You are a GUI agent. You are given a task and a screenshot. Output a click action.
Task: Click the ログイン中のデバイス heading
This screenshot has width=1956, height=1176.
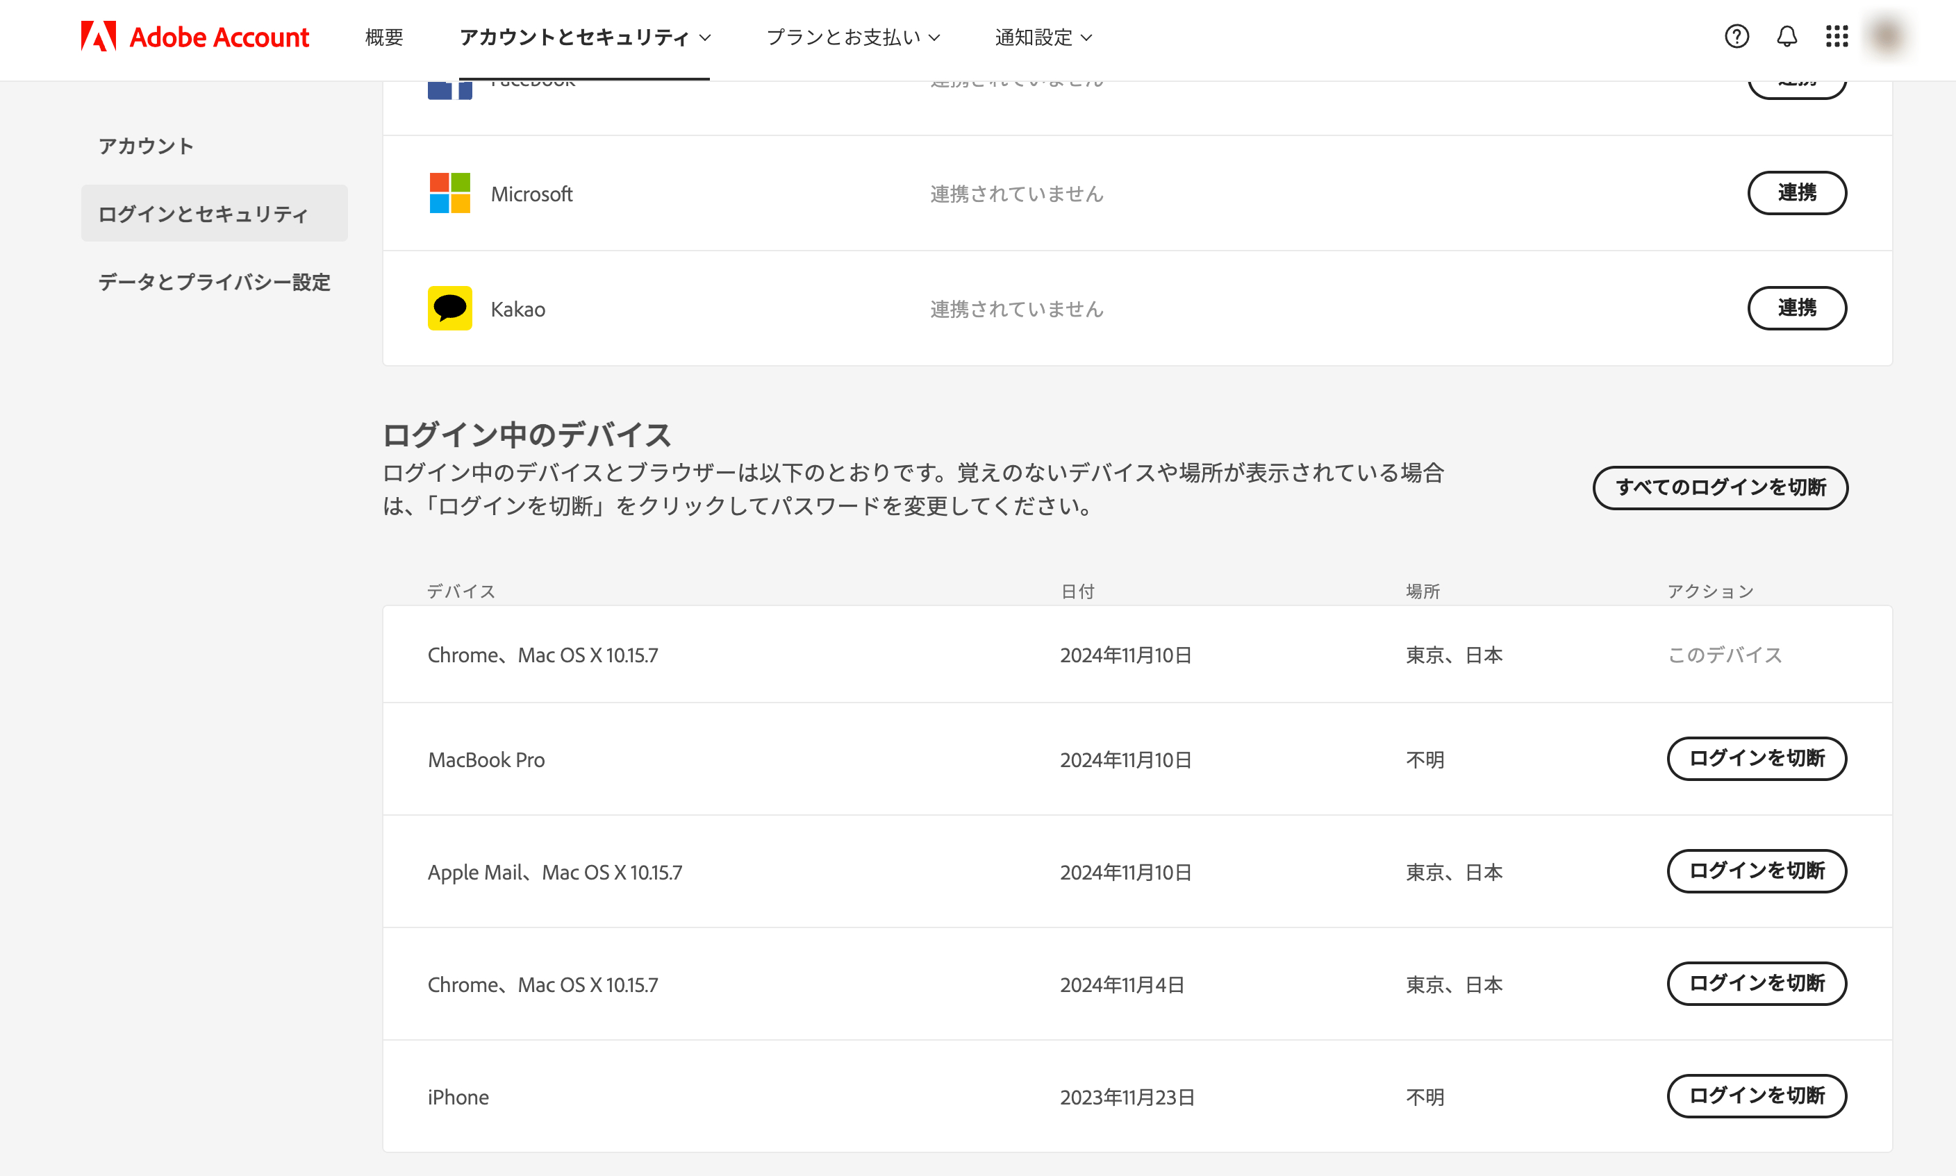pyautogui.click(x=527, y=435)
